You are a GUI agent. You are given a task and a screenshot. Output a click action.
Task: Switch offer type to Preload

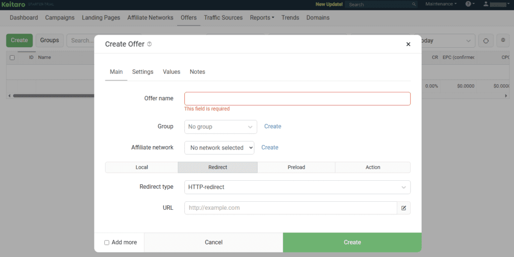tap(296, 167)
